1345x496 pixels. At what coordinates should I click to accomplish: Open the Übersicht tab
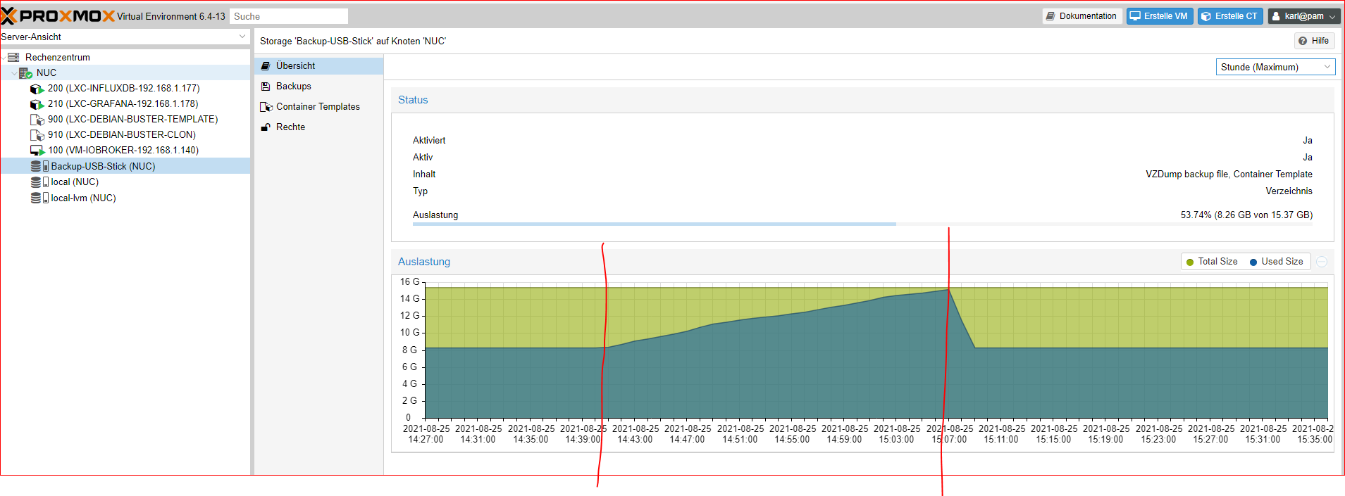318,65
